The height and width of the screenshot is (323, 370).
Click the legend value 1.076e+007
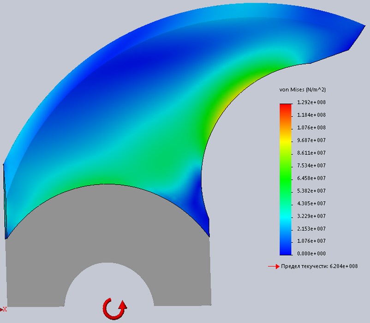point(311,241)
